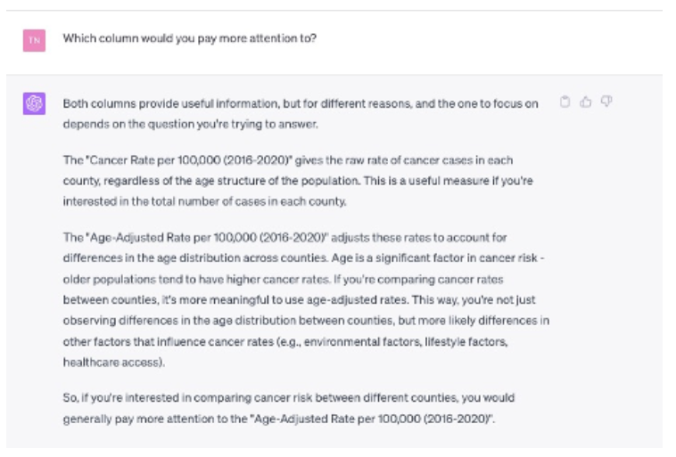Click the user question about which column
Image resolution: width=676 pixels, height=457 pixels.
tap(189, 39)
